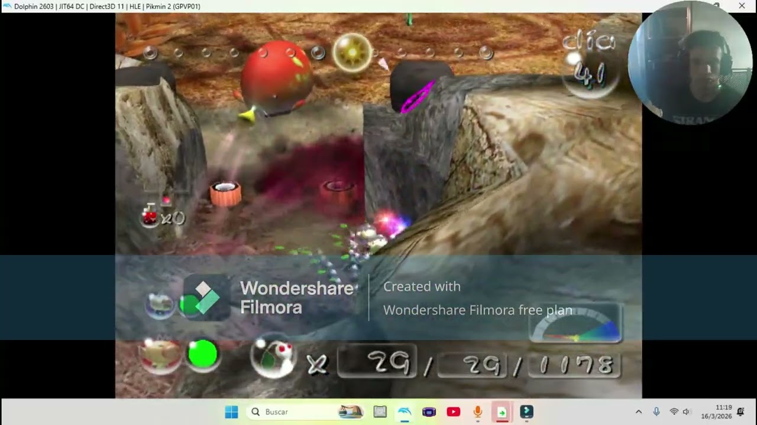Open the notifications bell icon
Viewport: 757px width, 425px height.
click(x=740, y=411)
